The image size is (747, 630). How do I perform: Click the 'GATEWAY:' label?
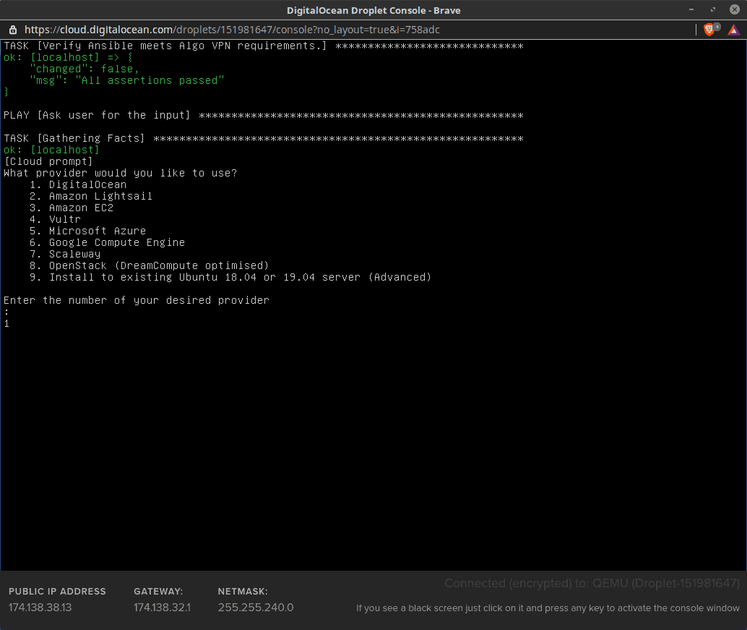tap(158, 592)
